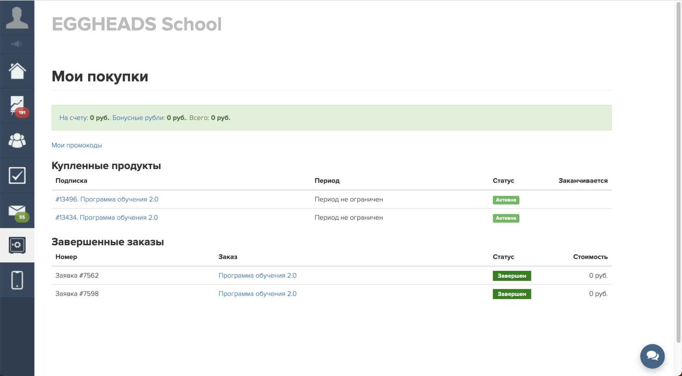
Task: Click the Подписка column header
Action: 71,181
